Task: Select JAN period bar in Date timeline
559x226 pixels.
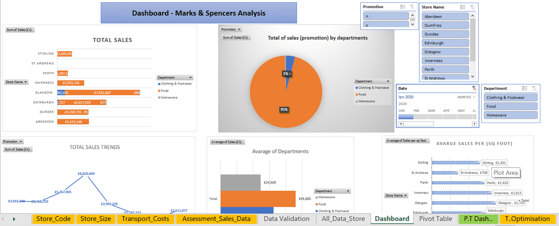Action: point(406,117)
